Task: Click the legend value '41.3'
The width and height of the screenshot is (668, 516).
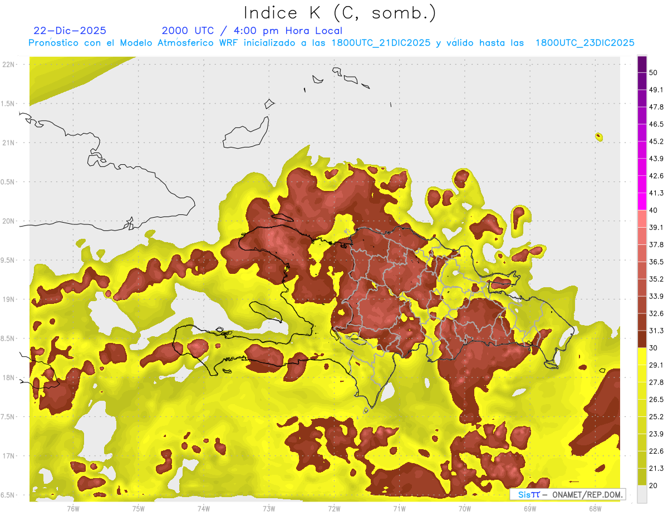Action: (656, 193)
